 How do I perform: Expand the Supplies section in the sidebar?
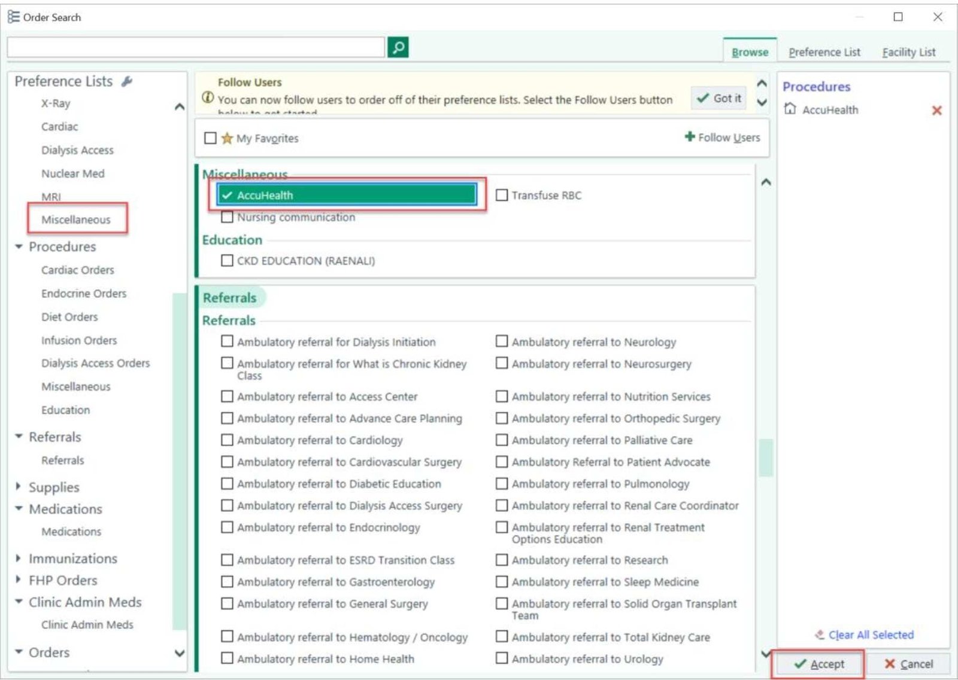(18, 487)
